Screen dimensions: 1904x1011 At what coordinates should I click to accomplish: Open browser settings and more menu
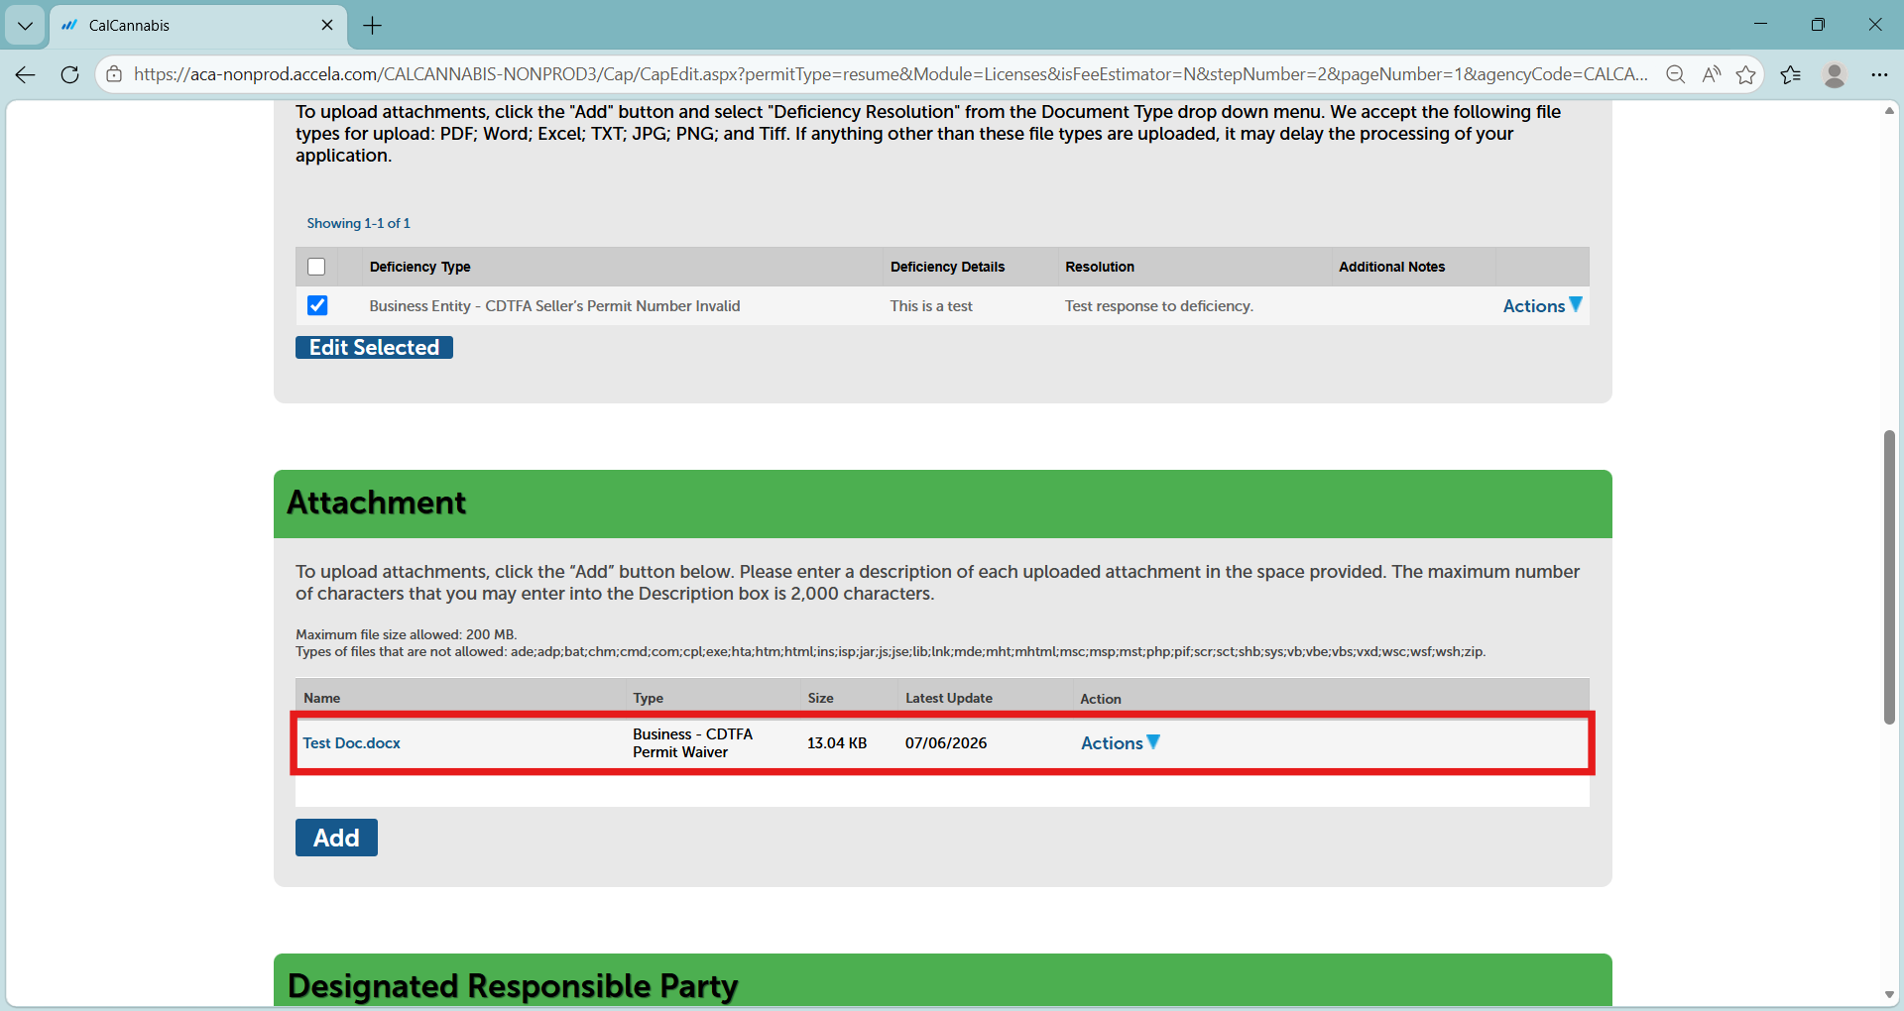coord(1879,74)
